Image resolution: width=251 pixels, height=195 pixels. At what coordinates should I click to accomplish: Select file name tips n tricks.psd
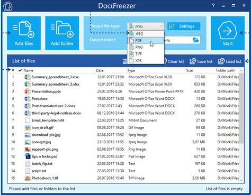click(x=44, y=156)
